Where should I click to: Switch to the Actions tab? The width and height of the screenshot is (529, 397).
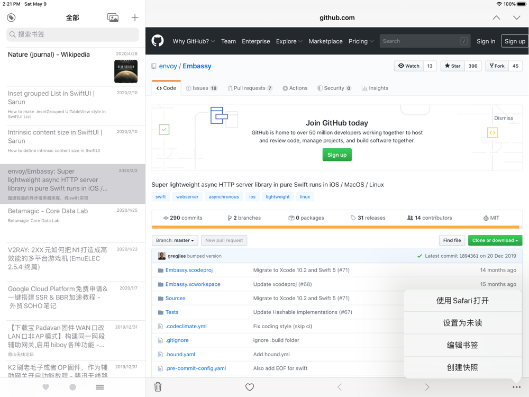pos(295,88)
